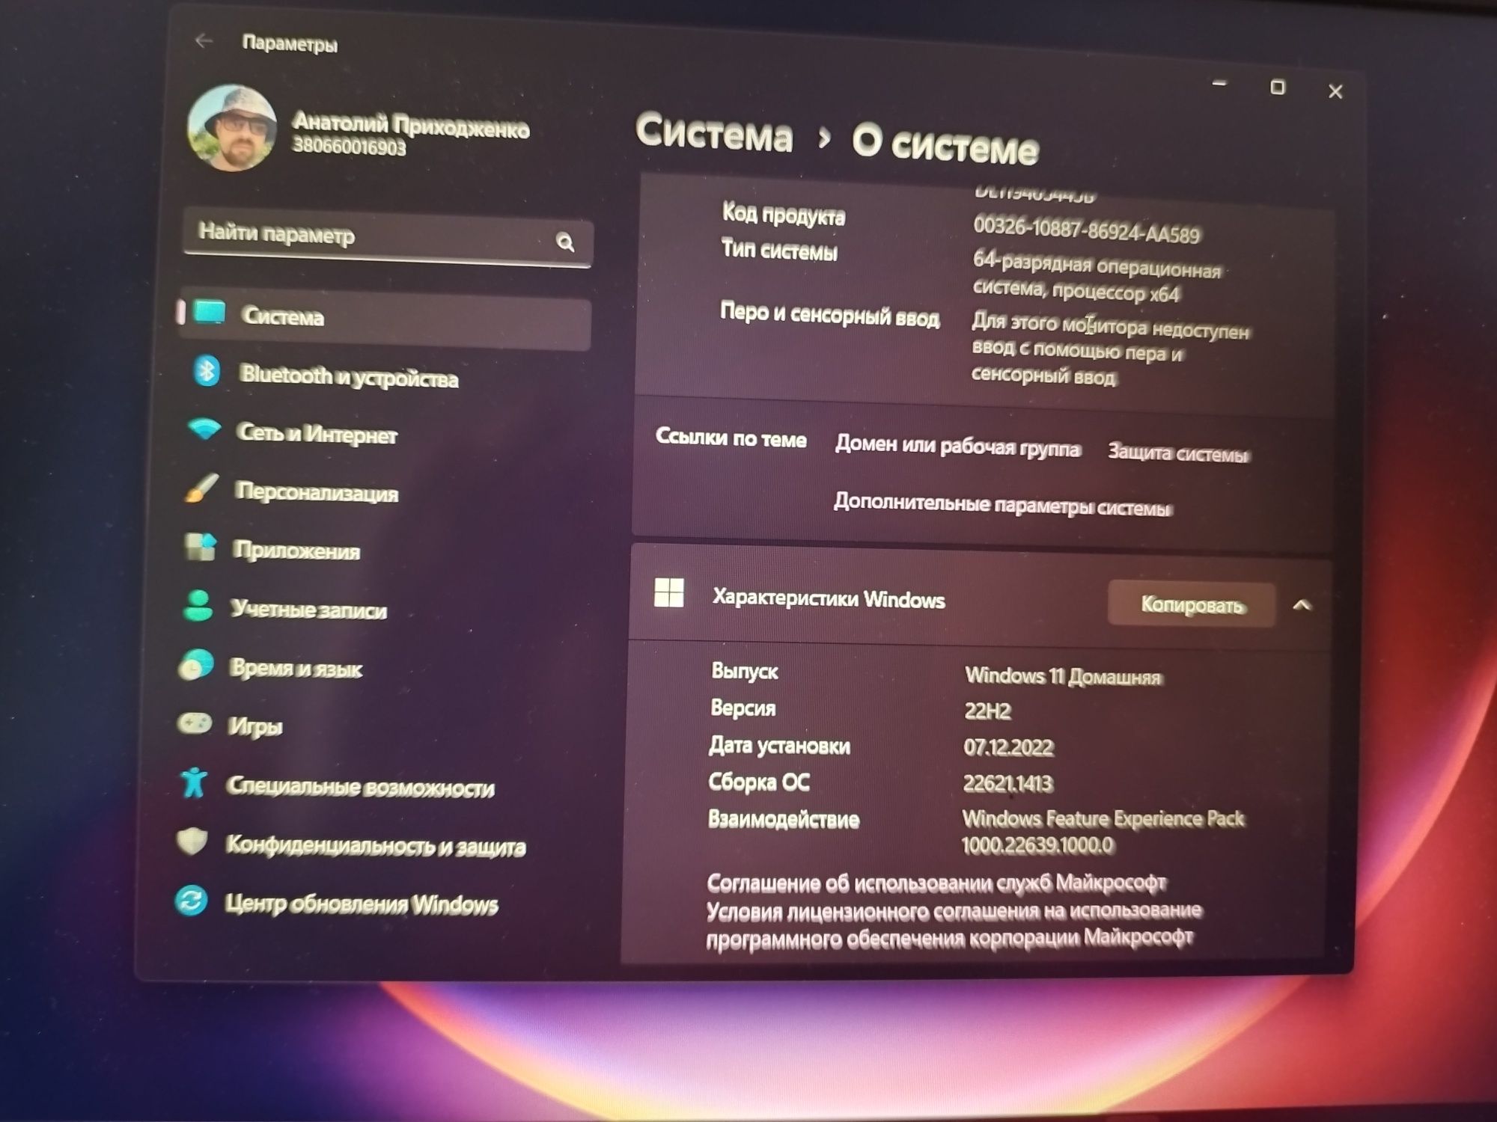This screenshot has width=1497, height=1122.
Task: Select the Система monitor icon
Action: pos(210,312)
